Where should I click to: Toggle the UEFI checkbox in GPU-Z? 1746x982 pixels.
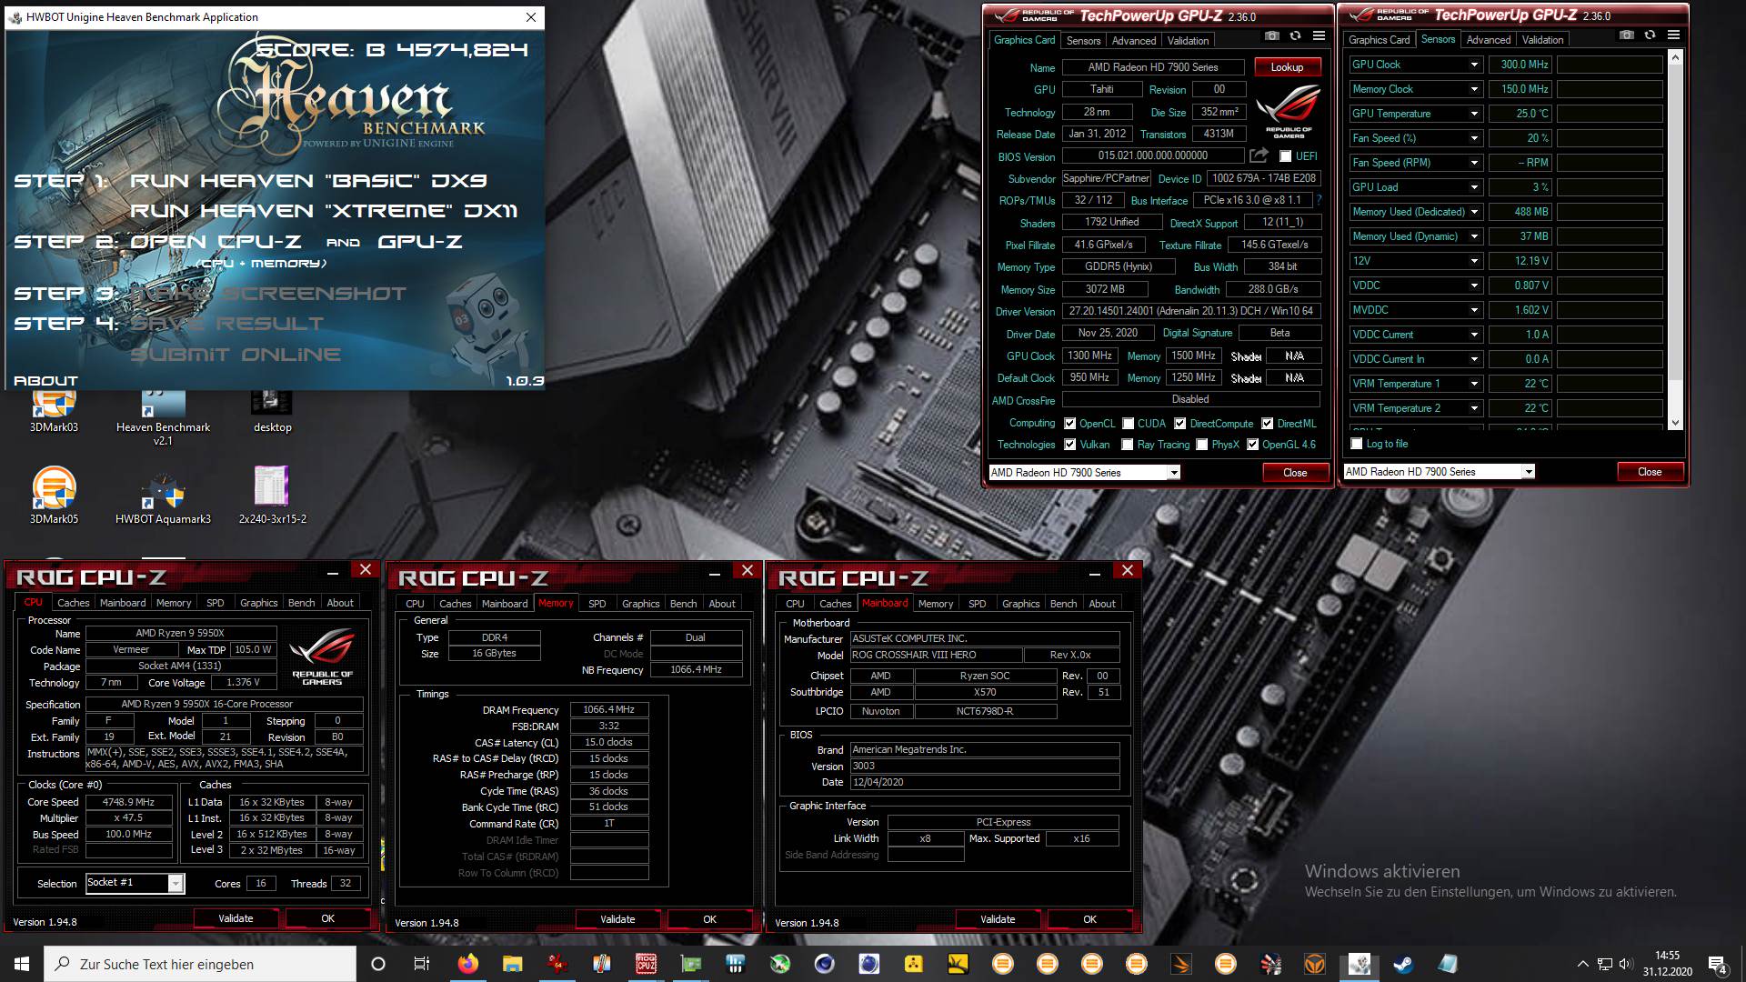click(1285, 156)
